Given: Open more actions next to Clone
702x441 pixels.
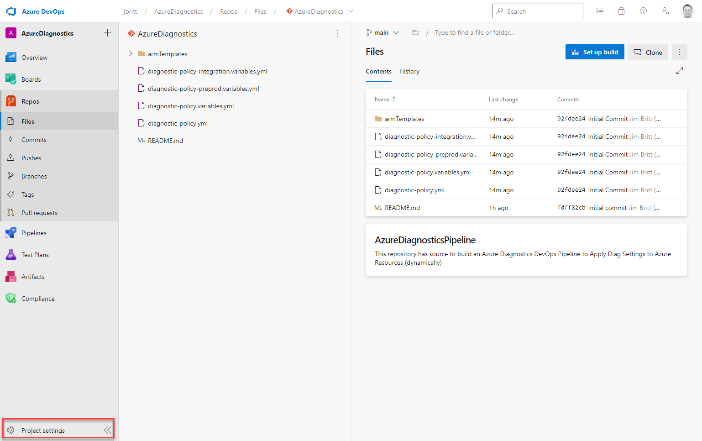Looking at the screenshot, I should (x=680, y=52).
